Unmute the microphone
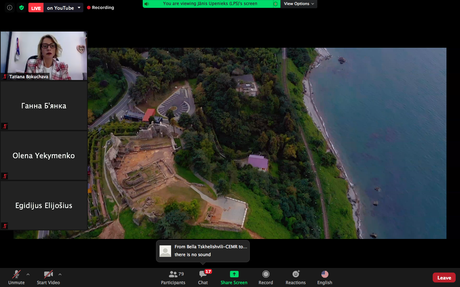460x287 pixels. coord(17,277)
